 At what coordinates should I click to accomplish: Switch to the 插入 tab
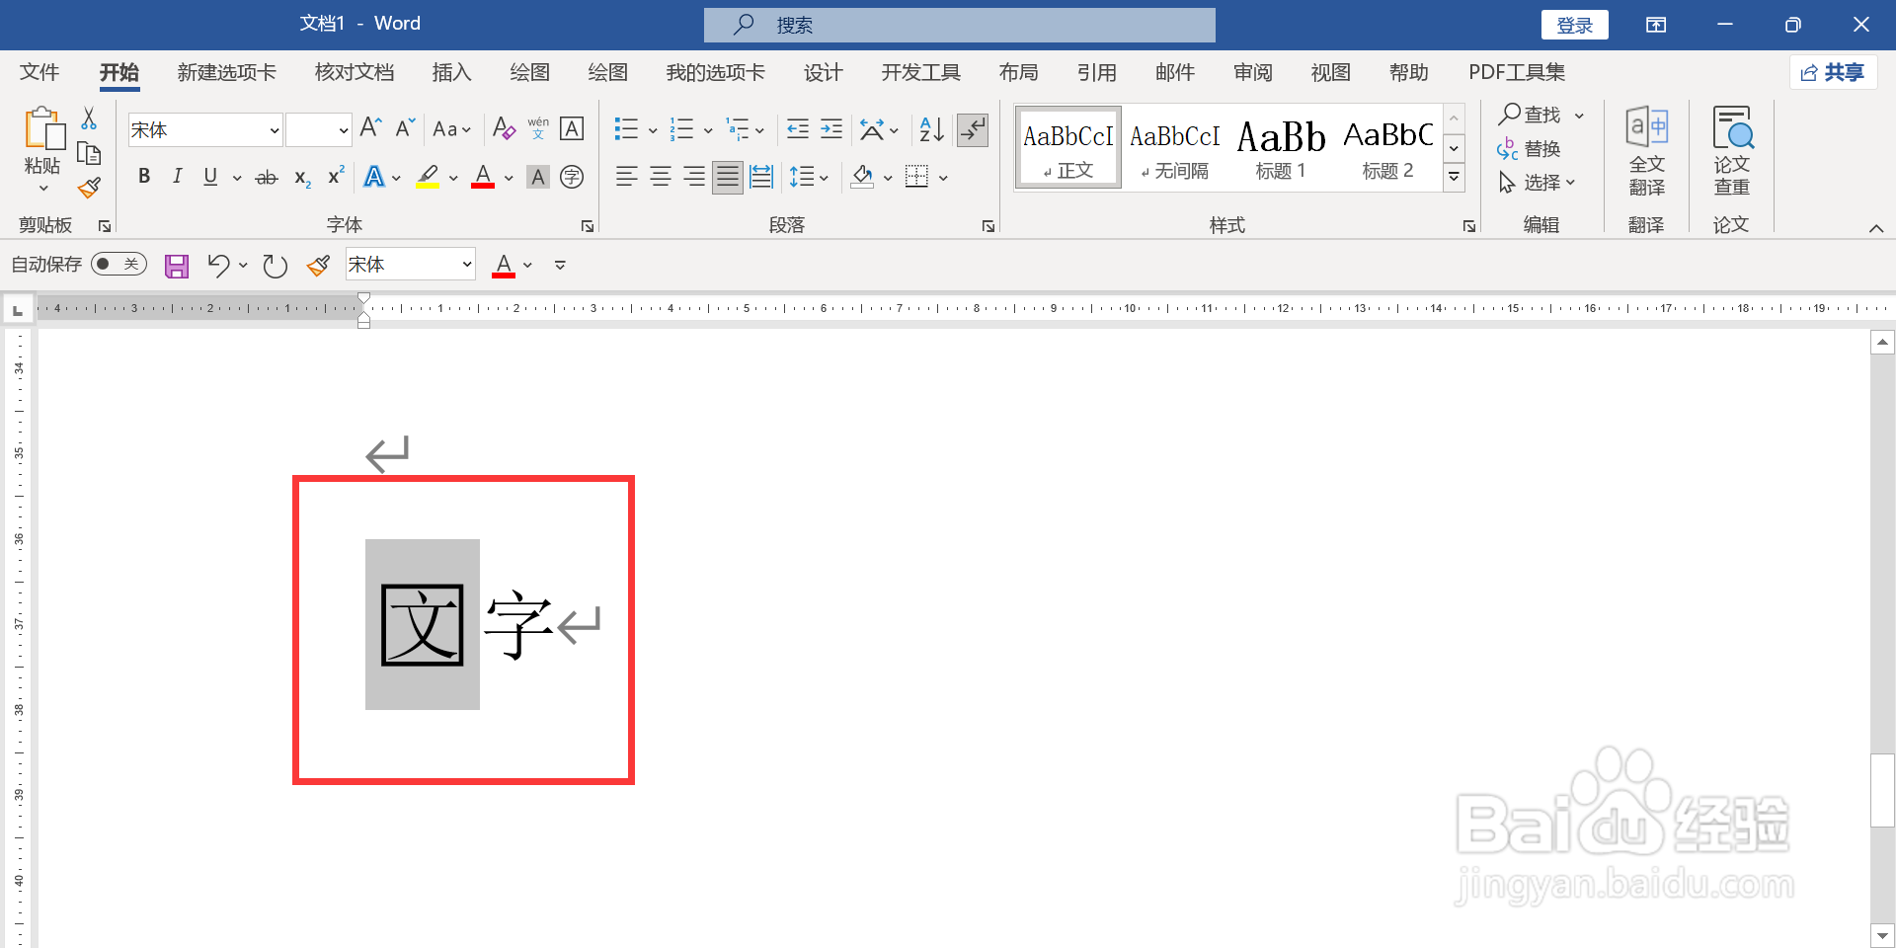tap(452, 72)
